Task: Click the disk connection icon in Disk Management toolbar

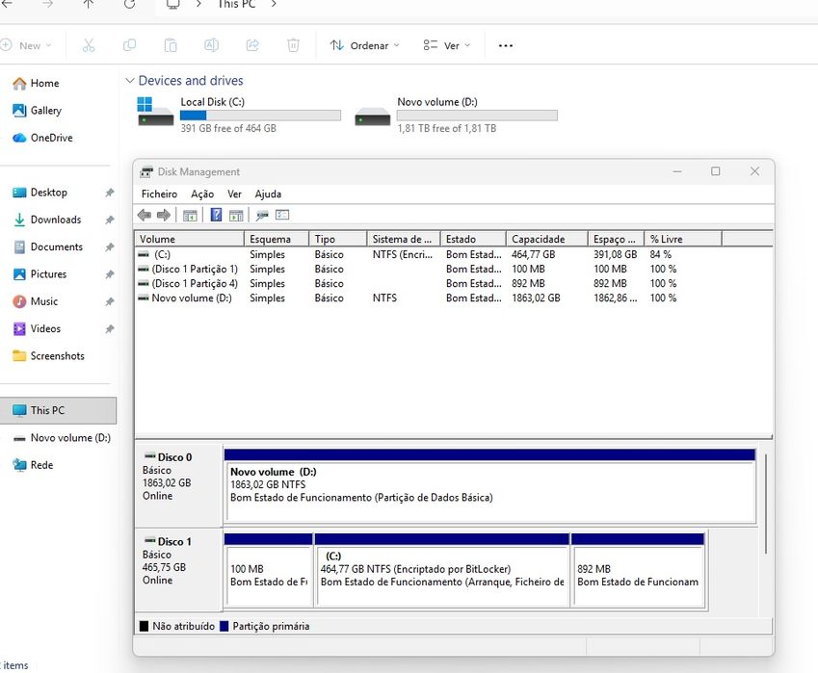Action: pyautogui.click(x=262, y=215)
